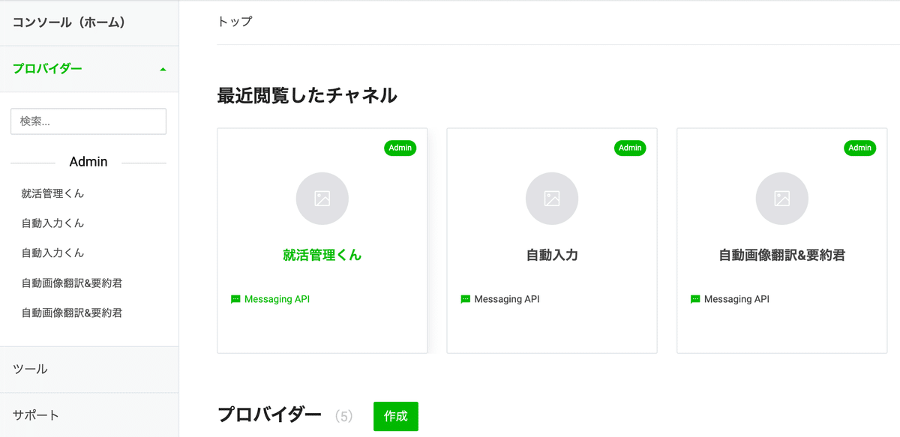900x437 pixels.
Task: Click the Admin badge on the 自動入力 card
Action: click(x=630, y=148)
